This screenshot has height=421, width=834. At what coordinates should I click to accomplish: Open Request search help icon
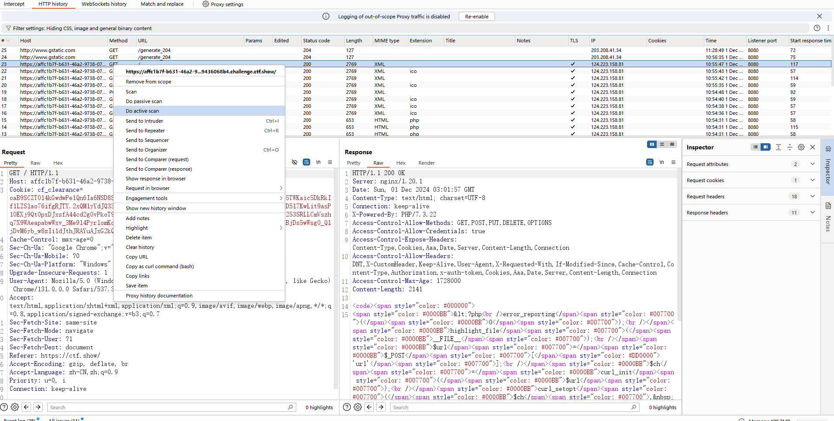click(4, 407)
